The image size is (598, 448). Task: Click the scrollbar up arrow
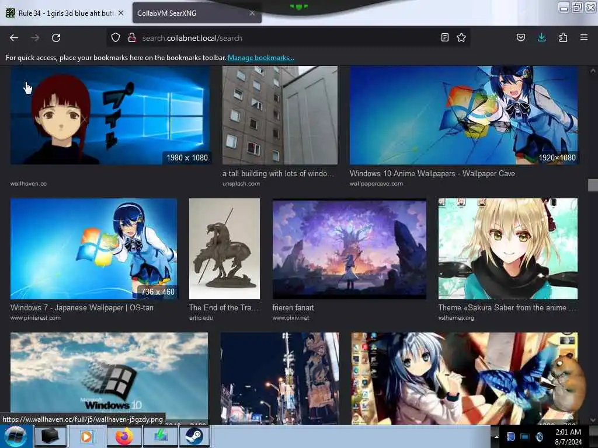pos(593,71)
